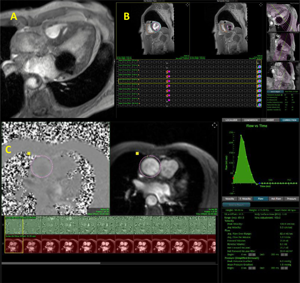300x283 pixels.
Task: Remove the red magnitude series row with X
Action: click(x=3, y=244)
